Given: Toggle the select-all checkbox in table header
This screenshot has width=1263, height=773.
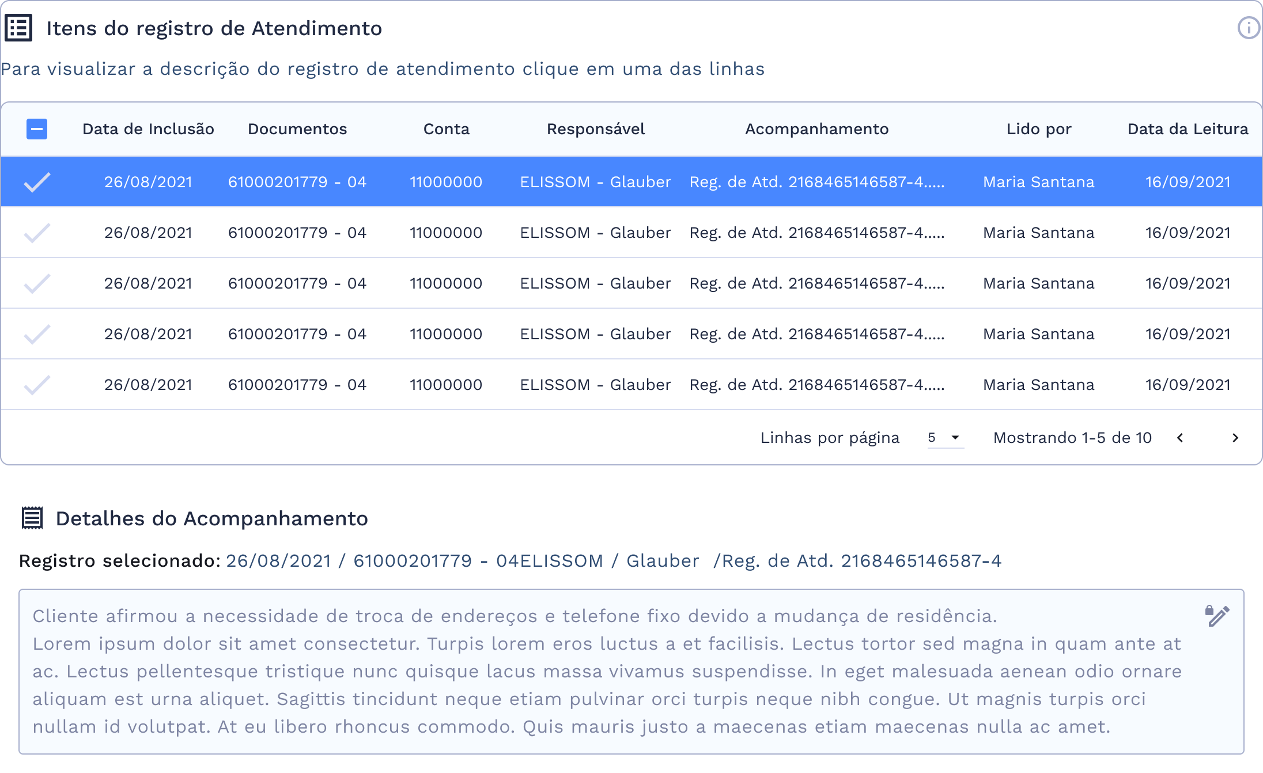Looking at the screenshot, I should [37, 129].
